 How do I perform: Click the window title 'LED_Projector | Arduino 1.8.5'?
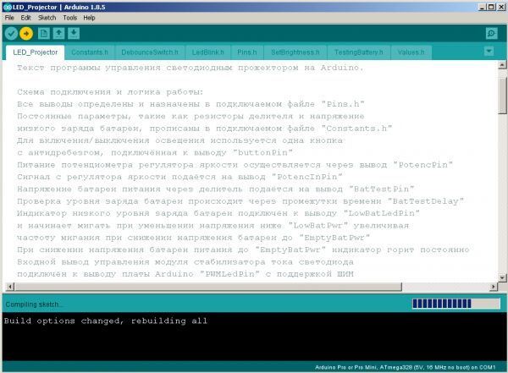59,7
